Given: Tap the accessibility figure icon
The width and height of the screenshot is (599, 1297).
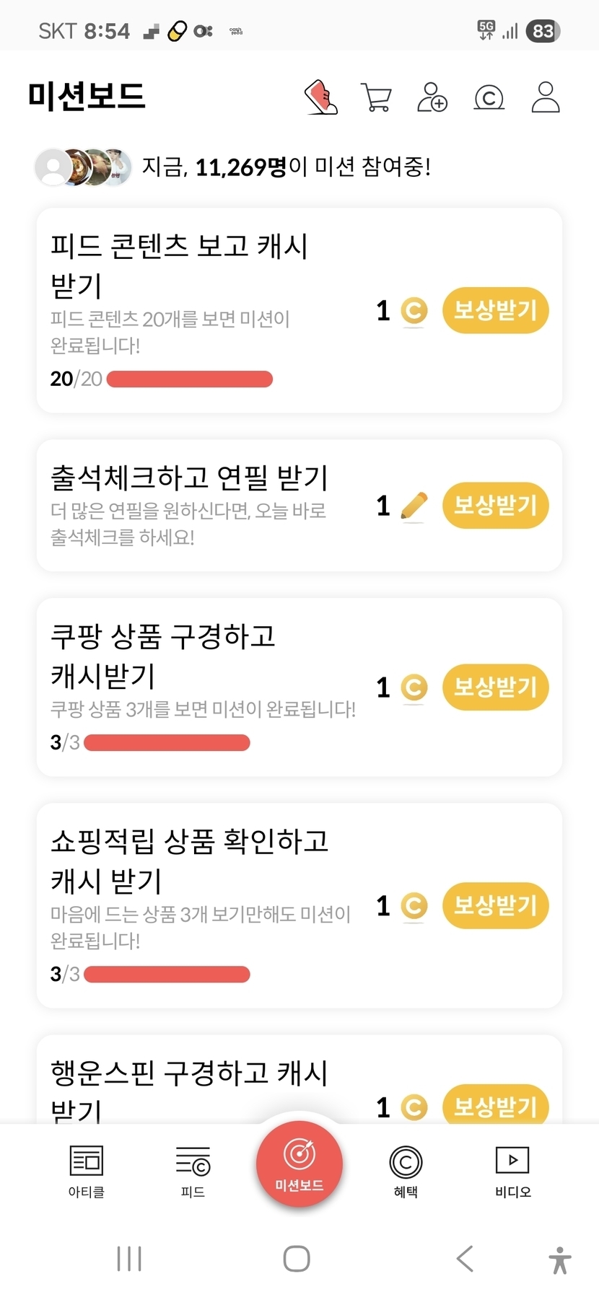Looking at the screenshot, I should click(559, 1259).
